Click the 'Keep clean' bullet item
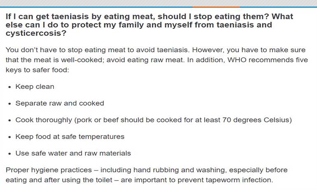Image resolution: width=317 pixels, height=190 pixels. (x=35, y=87)
